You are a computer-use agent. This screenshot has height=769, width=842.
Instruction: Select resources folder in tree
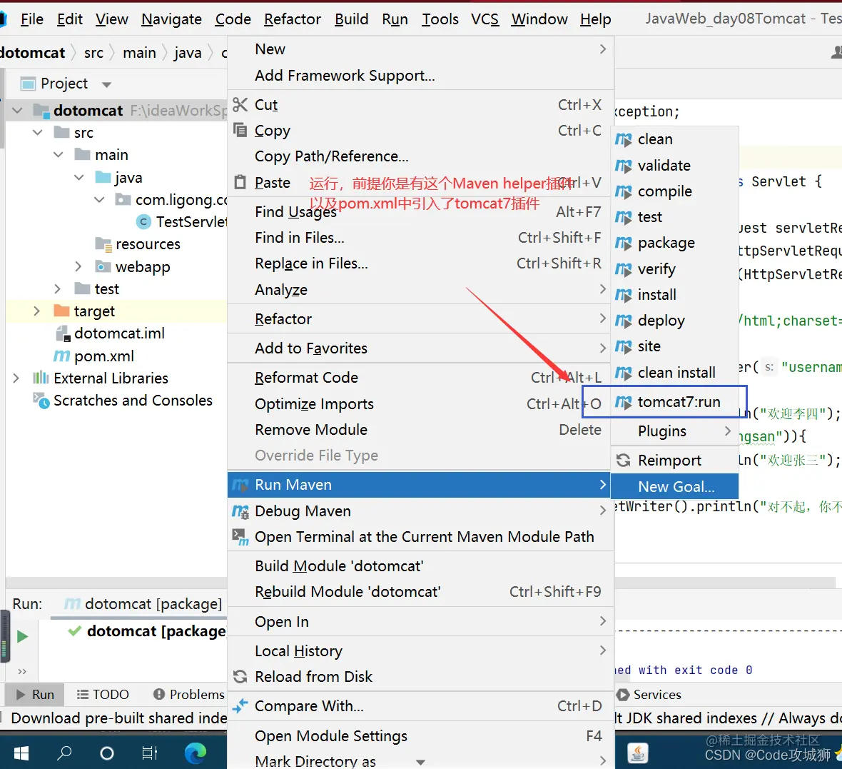tap(148, 244)
